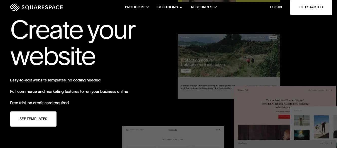Click the red button in Colette Noll template
The height and width of the screenshot is (148, 337).
(284, 117)
